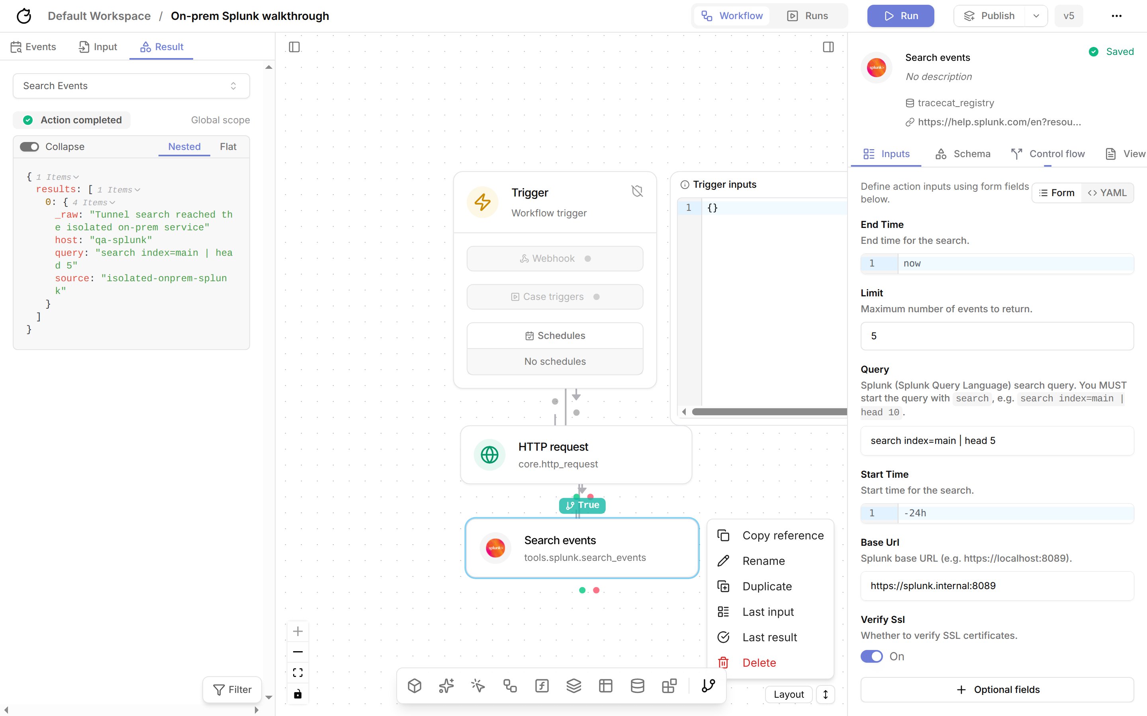Click the cursor-click icon in bottom toolbar
The image size is (1147, 716).
point(478,685)
